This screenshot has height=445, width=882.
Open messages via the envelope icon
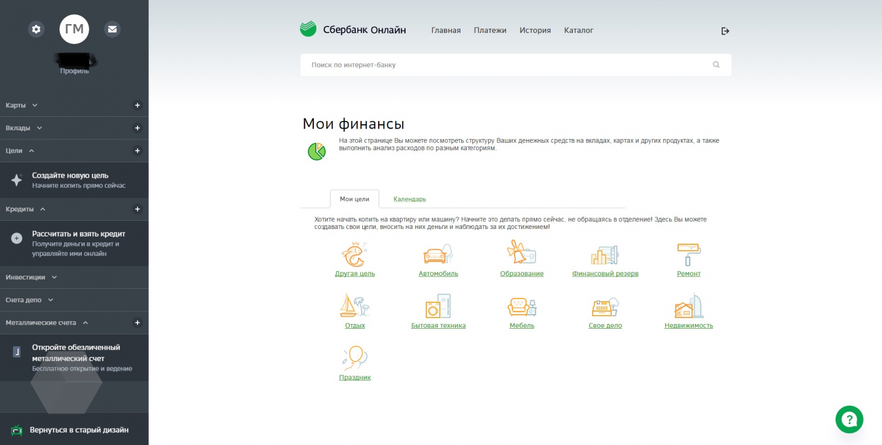(x=112, y=29)
